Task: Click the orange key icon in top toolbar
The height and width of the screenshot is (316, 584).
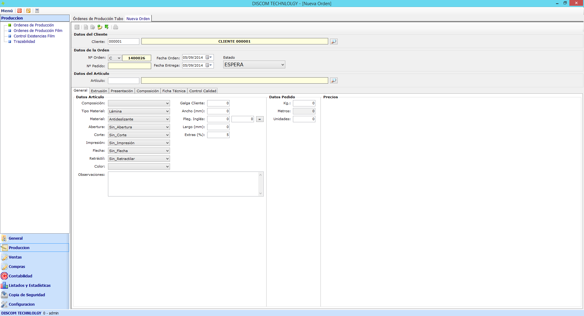Action: tap(28, 11)
